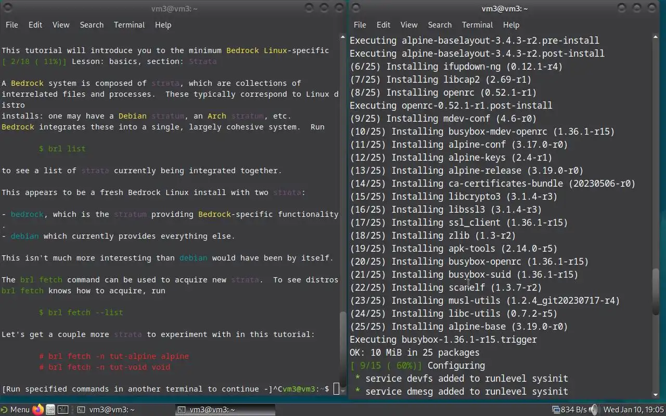The image size is (666, 416).
Task: Click the '(9/25) Installing mdev-conf' line
Action: point(443,119)
